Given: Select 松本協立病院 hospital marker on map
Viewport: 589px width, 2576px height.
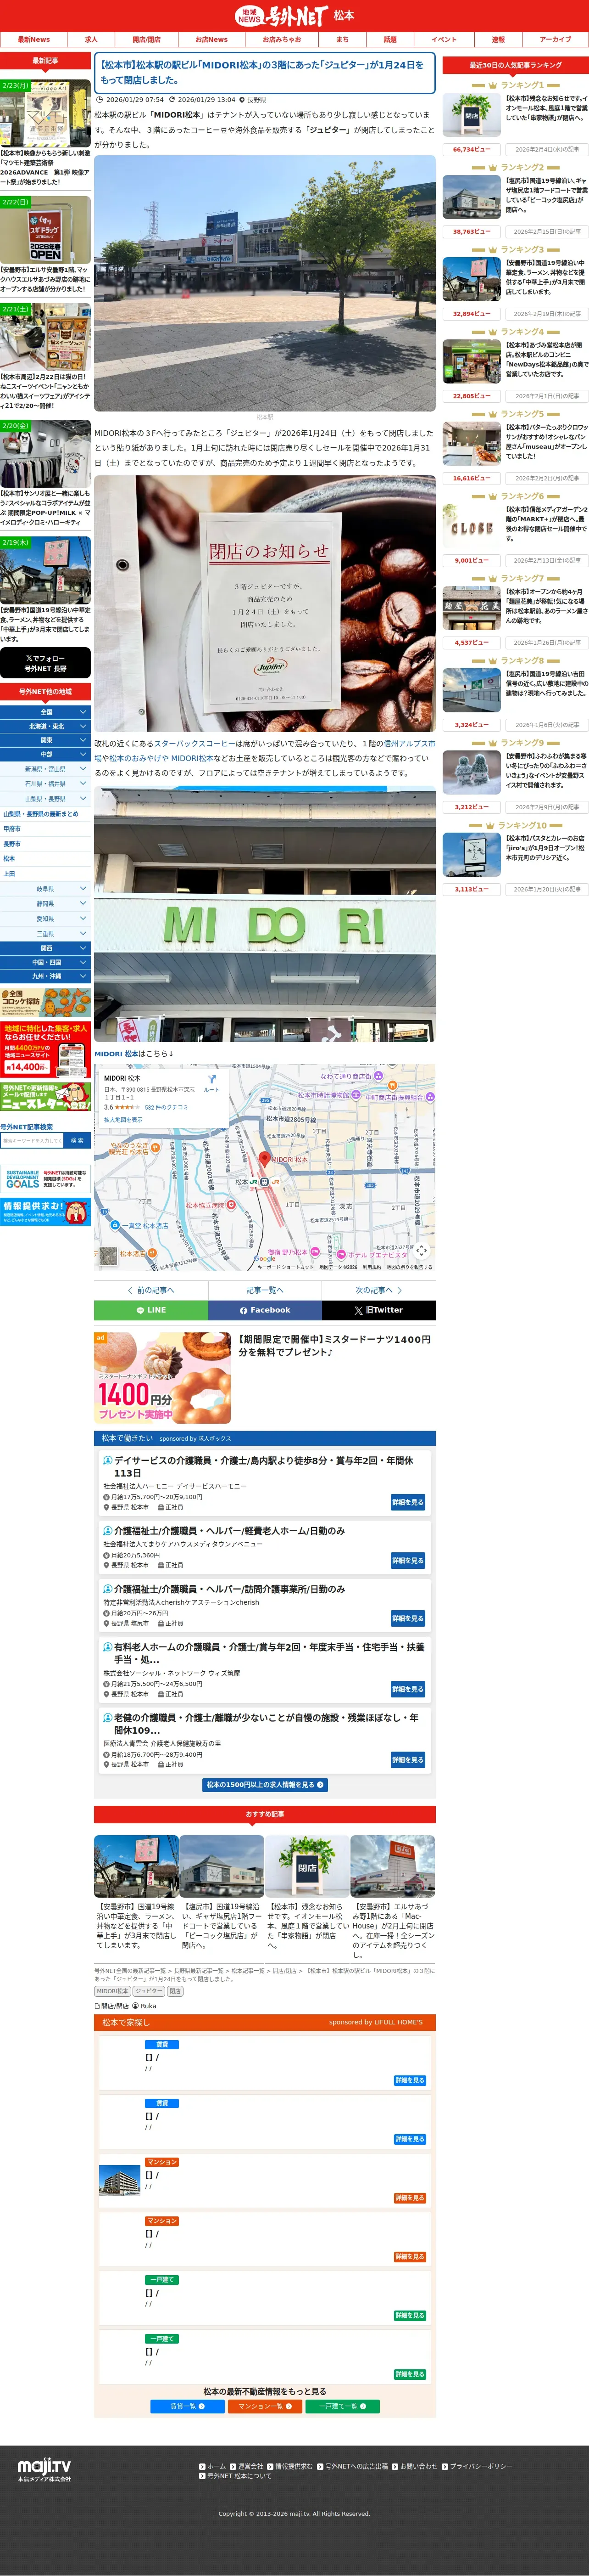Looking at the screenshot, I should pyautogui.click(x=231, y=1205).
